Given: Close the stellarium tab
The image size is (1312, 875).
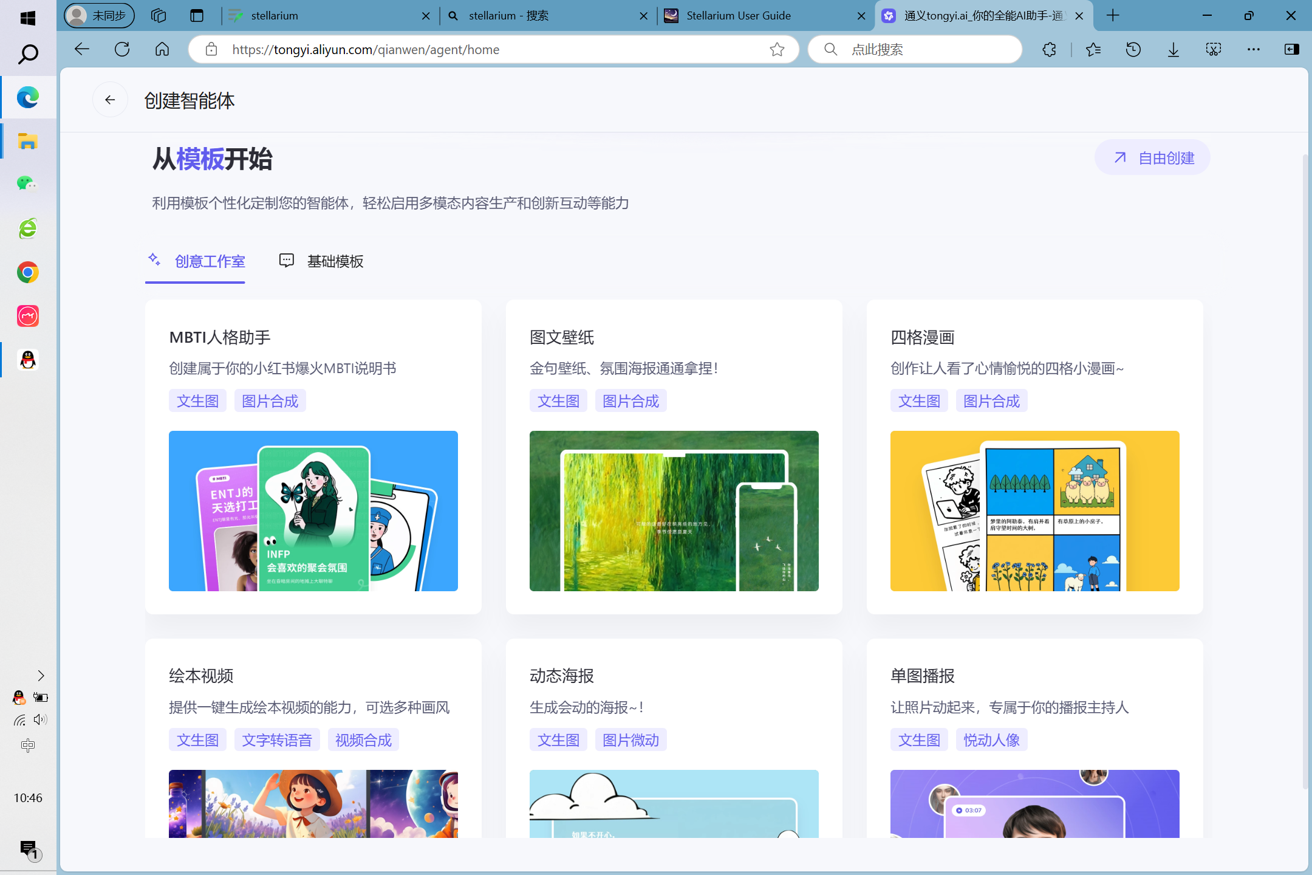Looking at the screenshot, I should tap(426, 16).
